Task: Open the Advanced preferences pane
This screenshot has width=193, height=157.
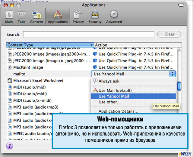Action: coord(114,17)
